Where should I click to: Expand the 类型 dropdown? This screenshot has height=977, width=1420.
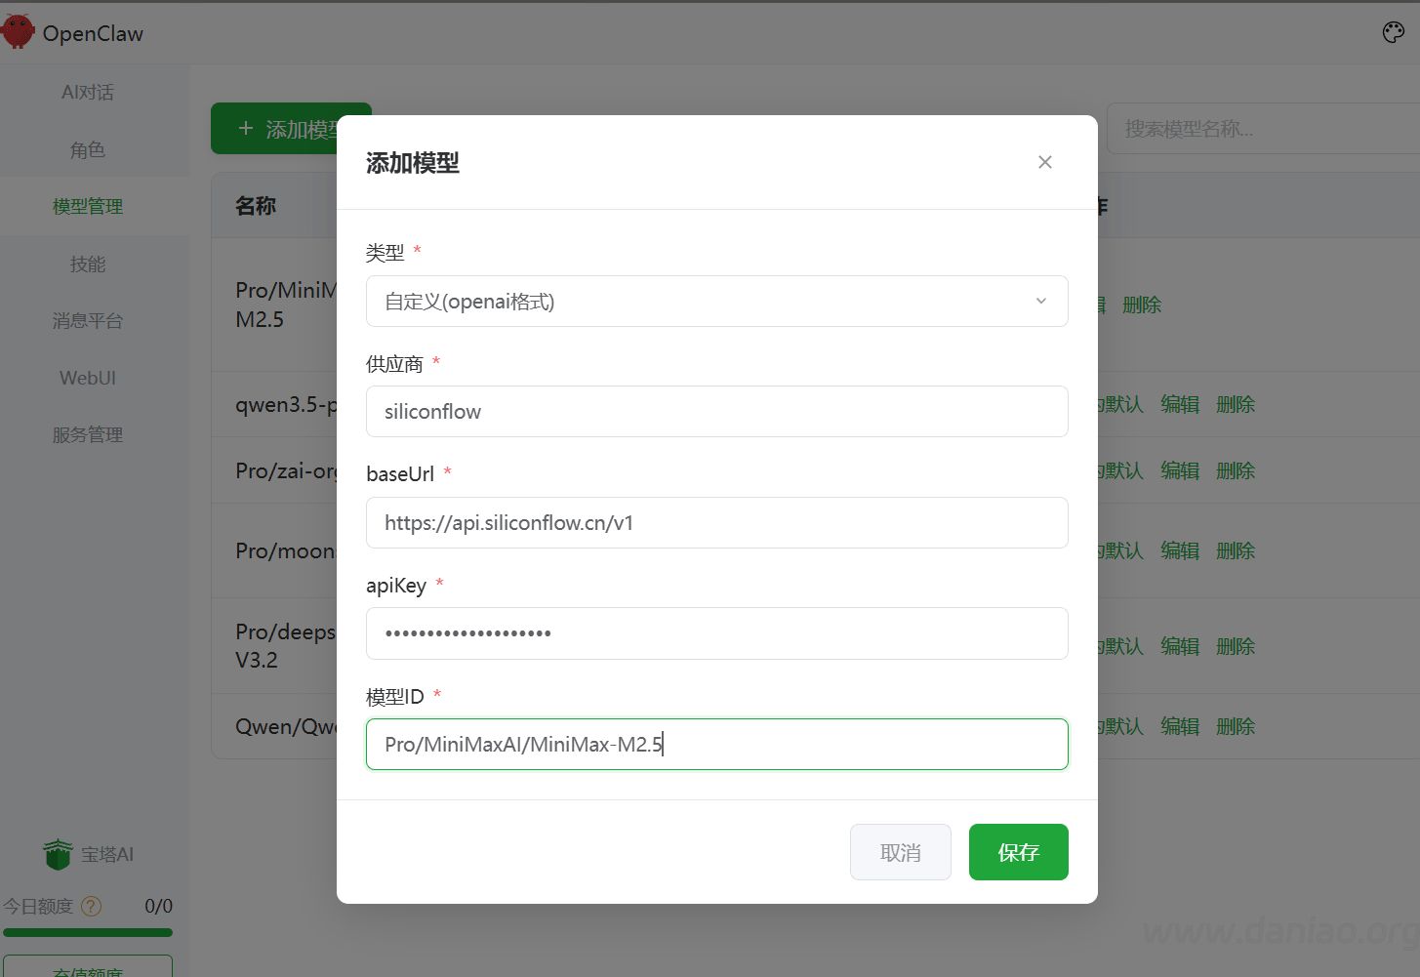pos(716,302)
